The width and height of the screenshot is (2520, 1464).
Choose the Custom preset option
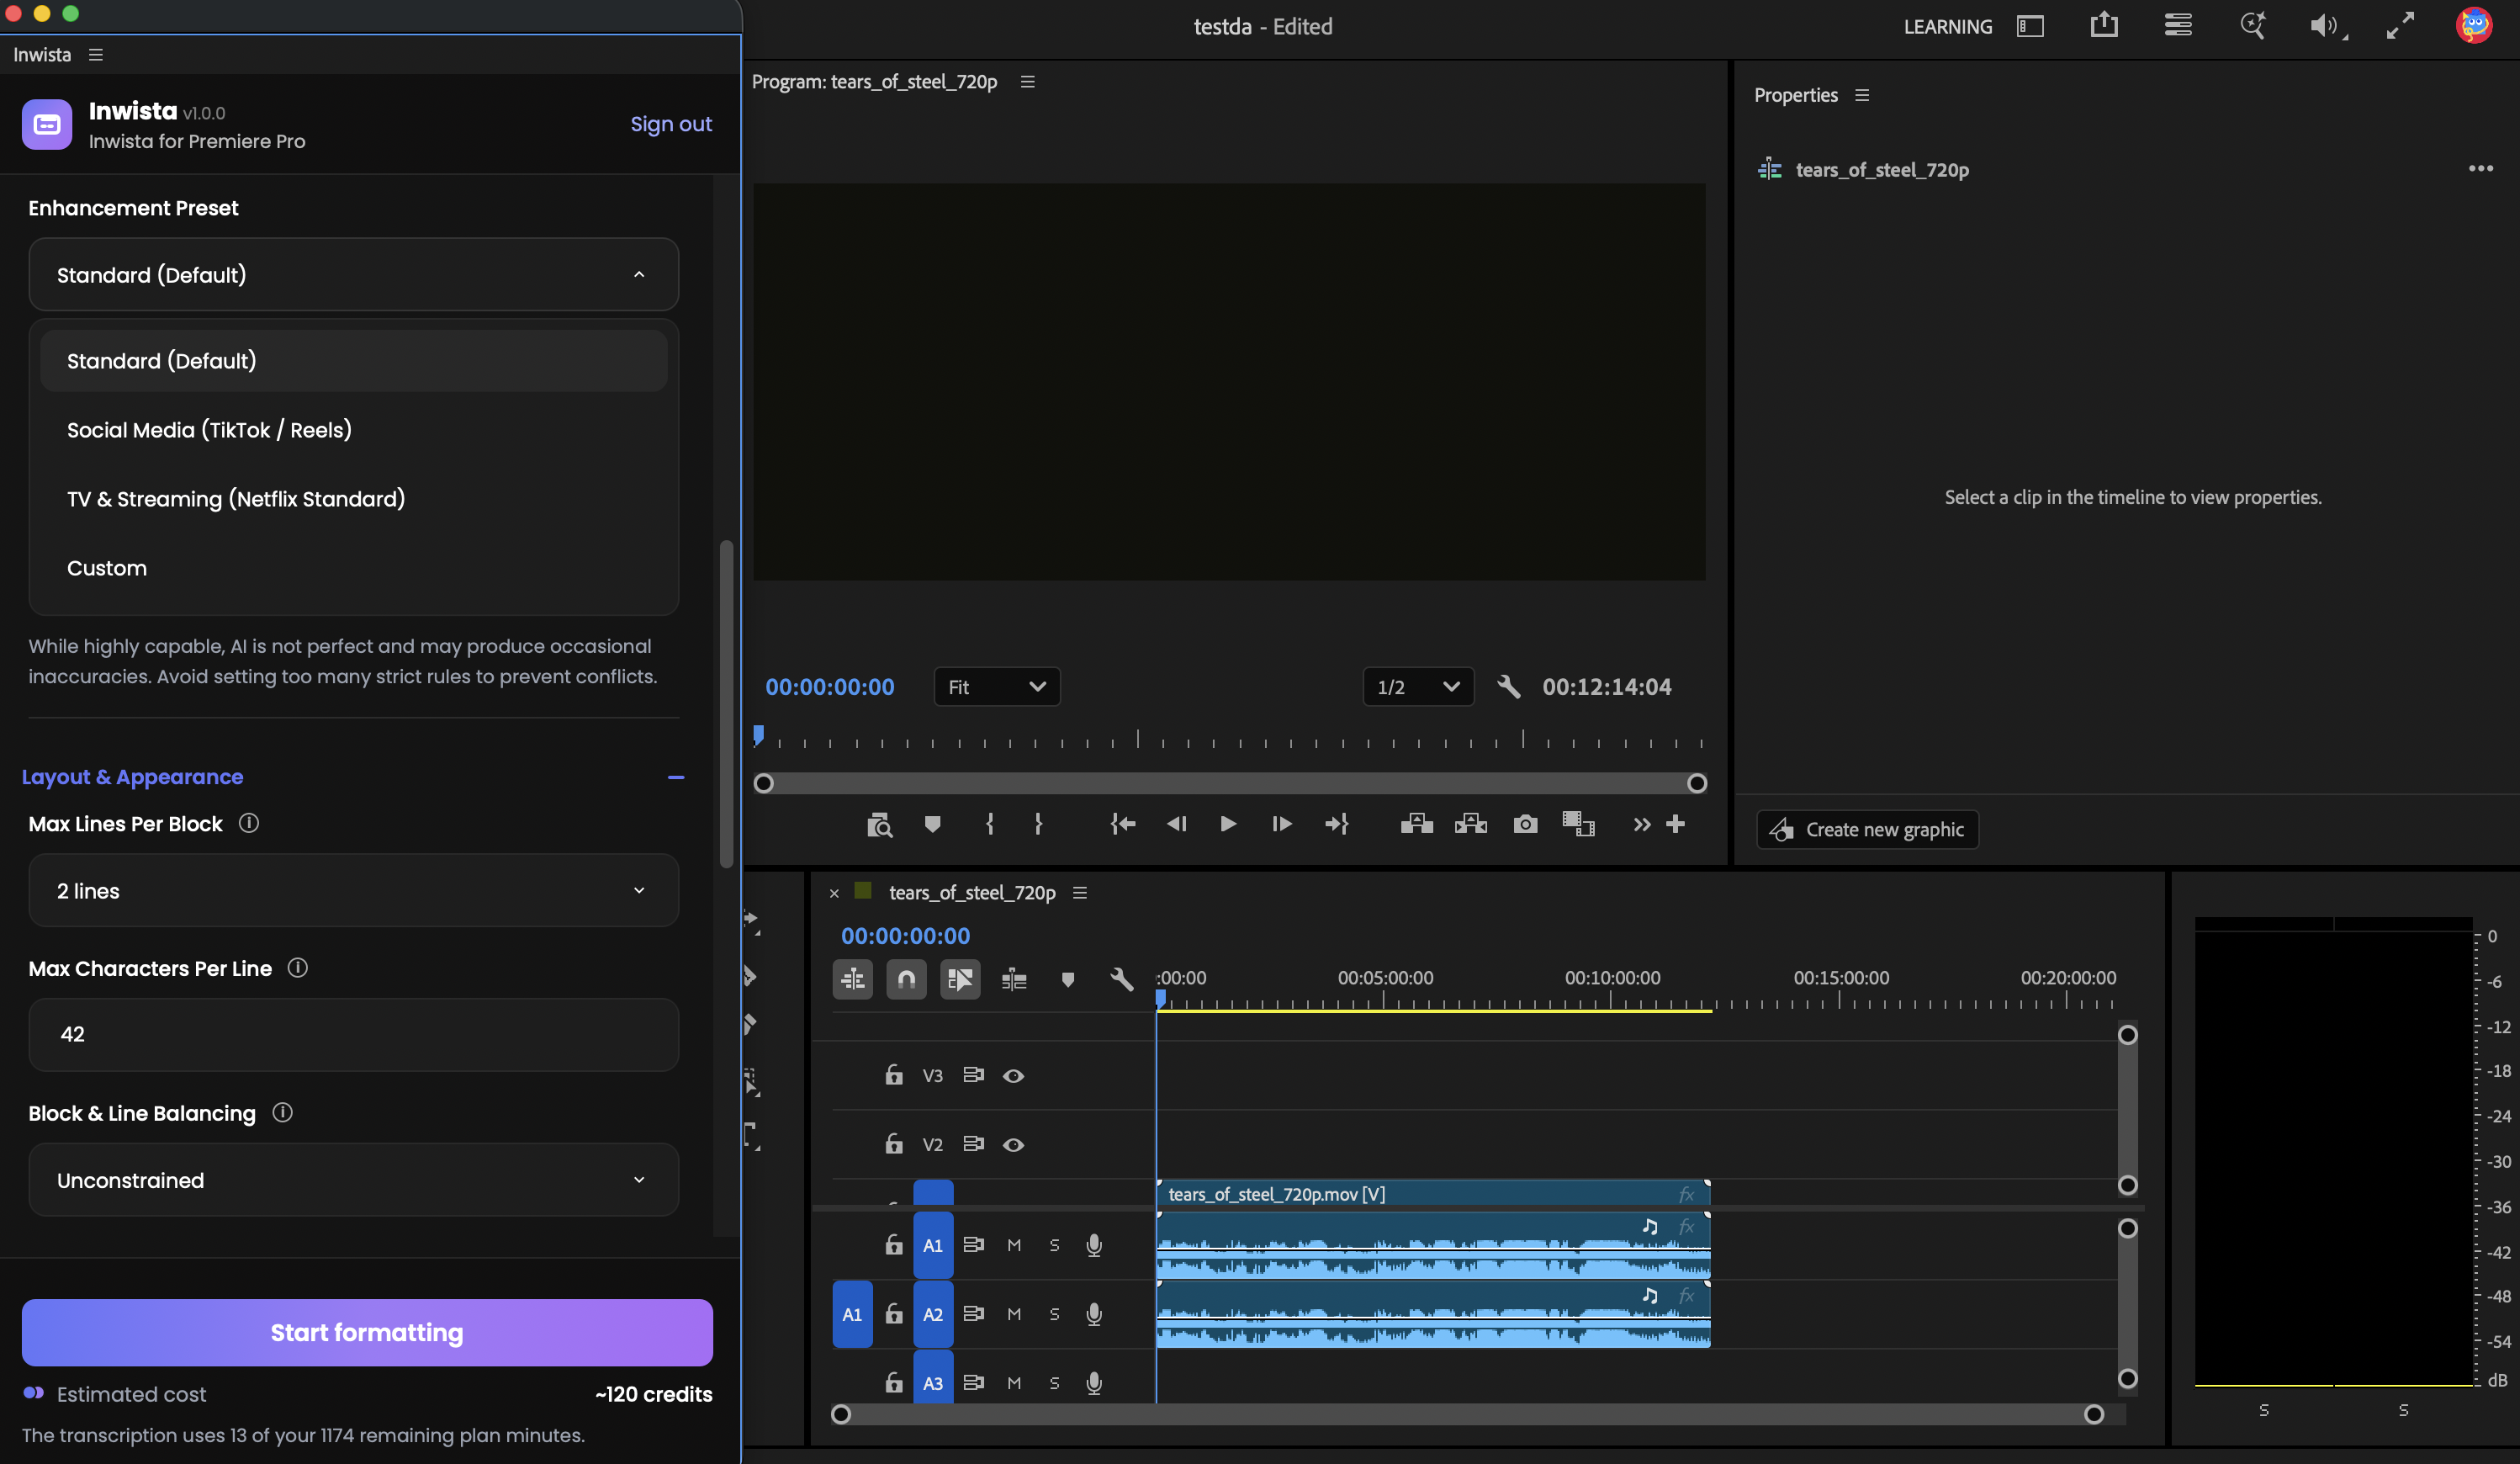coord(354,568)
